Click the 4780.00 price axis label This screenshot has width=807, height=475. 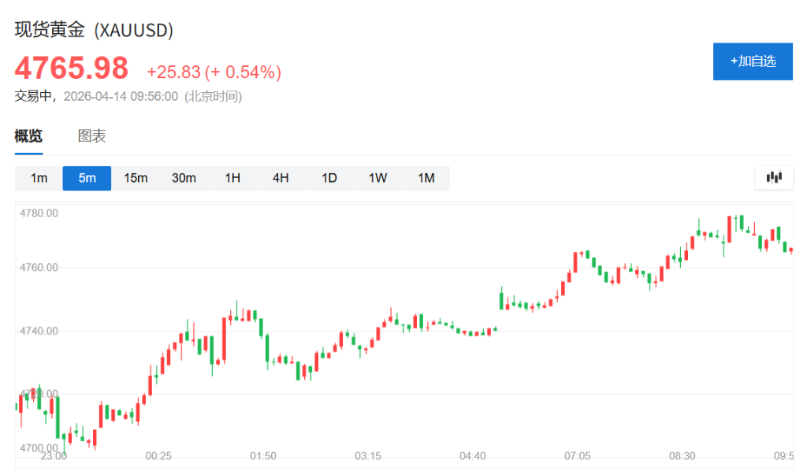point(39,213)
